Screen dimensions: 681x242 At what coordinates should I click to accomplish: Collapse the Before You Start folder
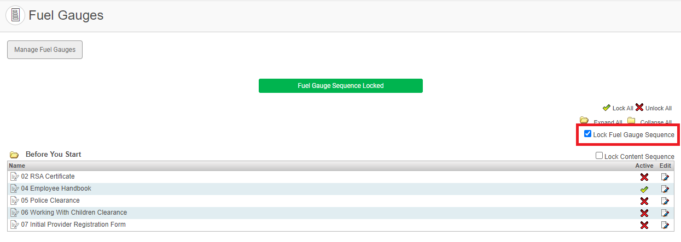(x=14, y=155)
